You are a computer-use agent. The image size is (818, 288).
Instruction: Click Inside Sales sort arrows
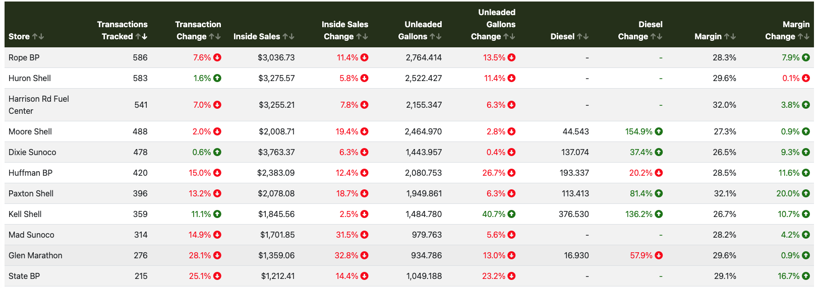point(288,37)
